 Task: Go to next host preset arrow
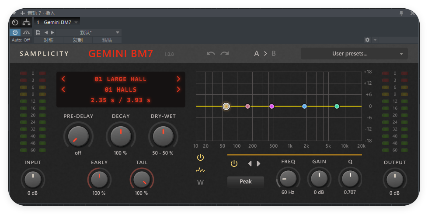coord(53,32)
